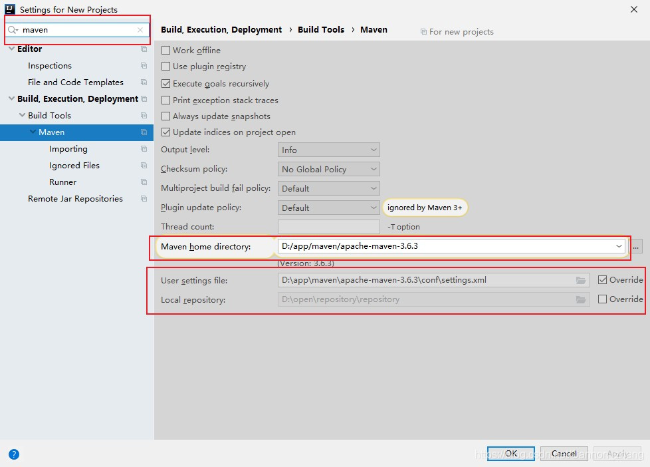Select Inspections in the settings tree

click(50, 66)
